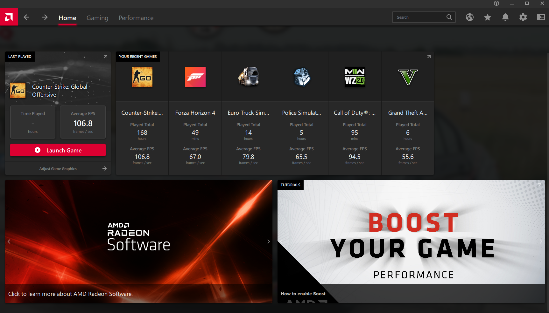
Task: Go back with the left arrow
Action: coord(27,17)
